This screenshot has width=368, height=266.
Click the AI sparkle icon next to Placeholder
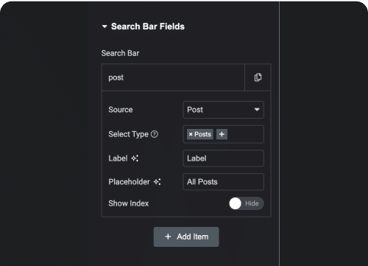(x=157, y=182)
